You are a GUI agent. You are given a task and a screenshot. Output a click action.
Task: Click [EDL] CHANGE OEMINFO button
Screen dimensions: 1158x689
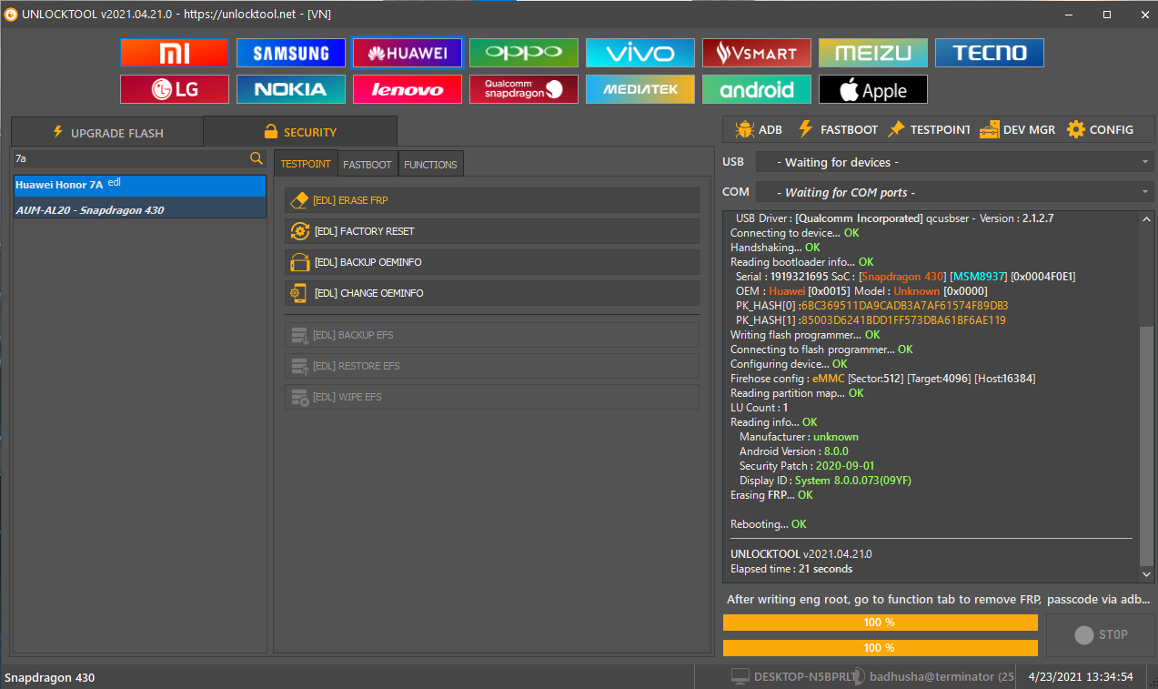(x=492, y=293)
